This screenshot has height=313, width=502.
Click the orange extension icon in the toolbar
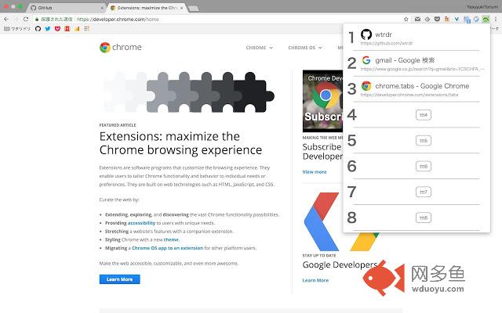click(446, 19)
